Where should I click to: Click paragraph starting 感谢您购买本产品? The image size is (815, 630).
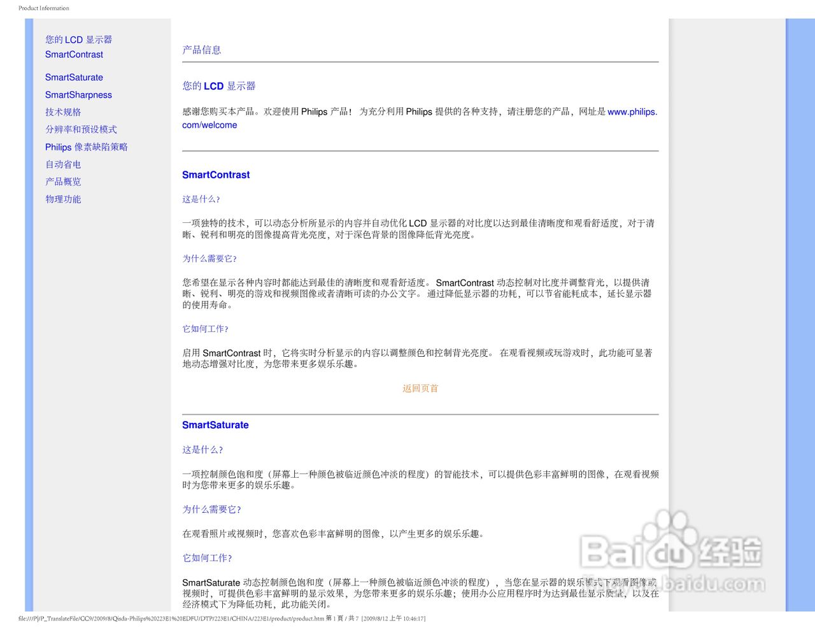click(420, 118)
